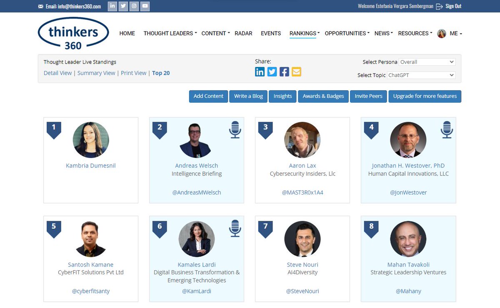Image resolution: width=500 pixels, height=308 pixels.
Task: Click Kambria Dumesnil's profile photo
Action: pos(90,140)
